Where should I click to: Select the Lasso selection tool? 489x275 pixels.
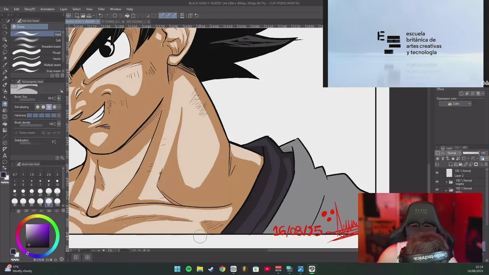click(x=5, y=52)
